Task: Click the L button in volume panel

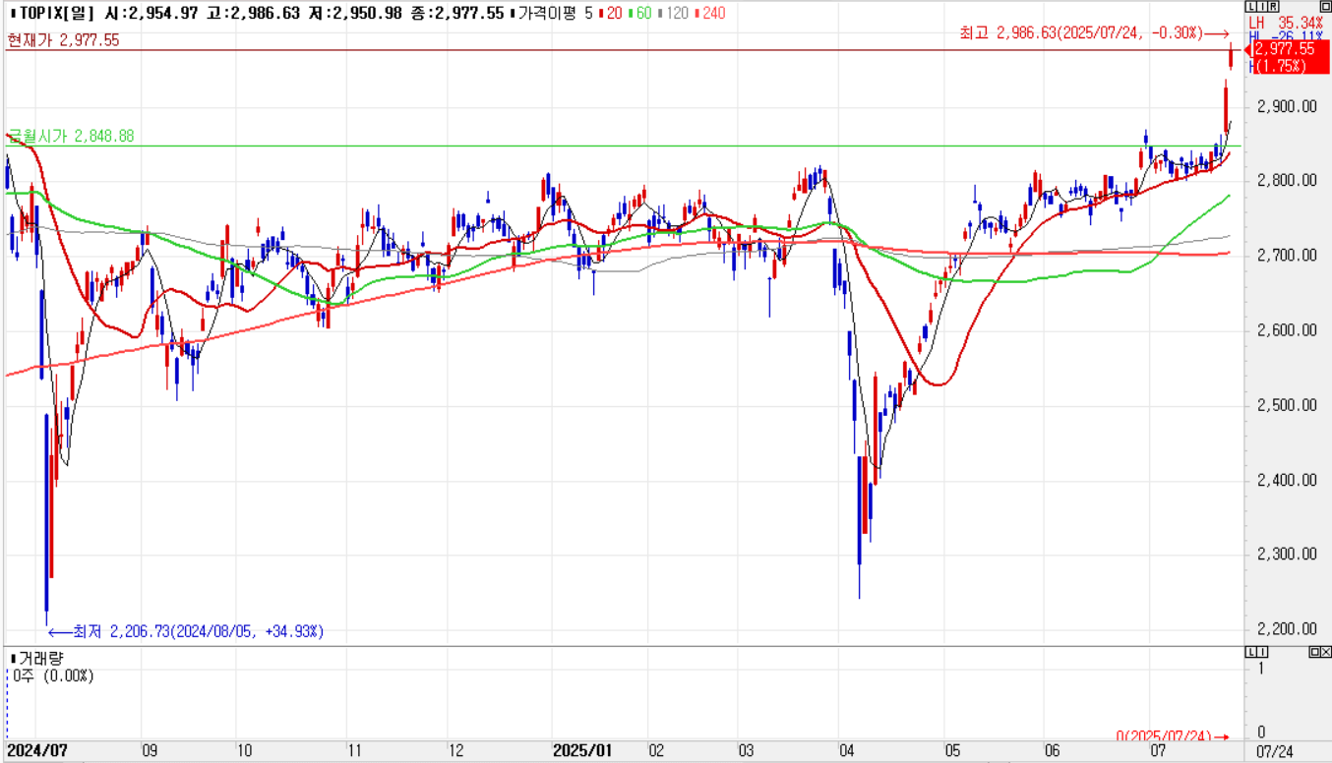Action: [1249, 652]
